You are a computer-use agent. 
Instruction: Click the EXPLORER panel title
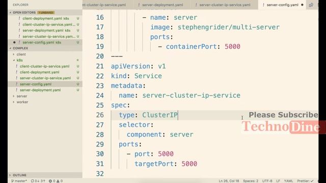tap(20, 5)
